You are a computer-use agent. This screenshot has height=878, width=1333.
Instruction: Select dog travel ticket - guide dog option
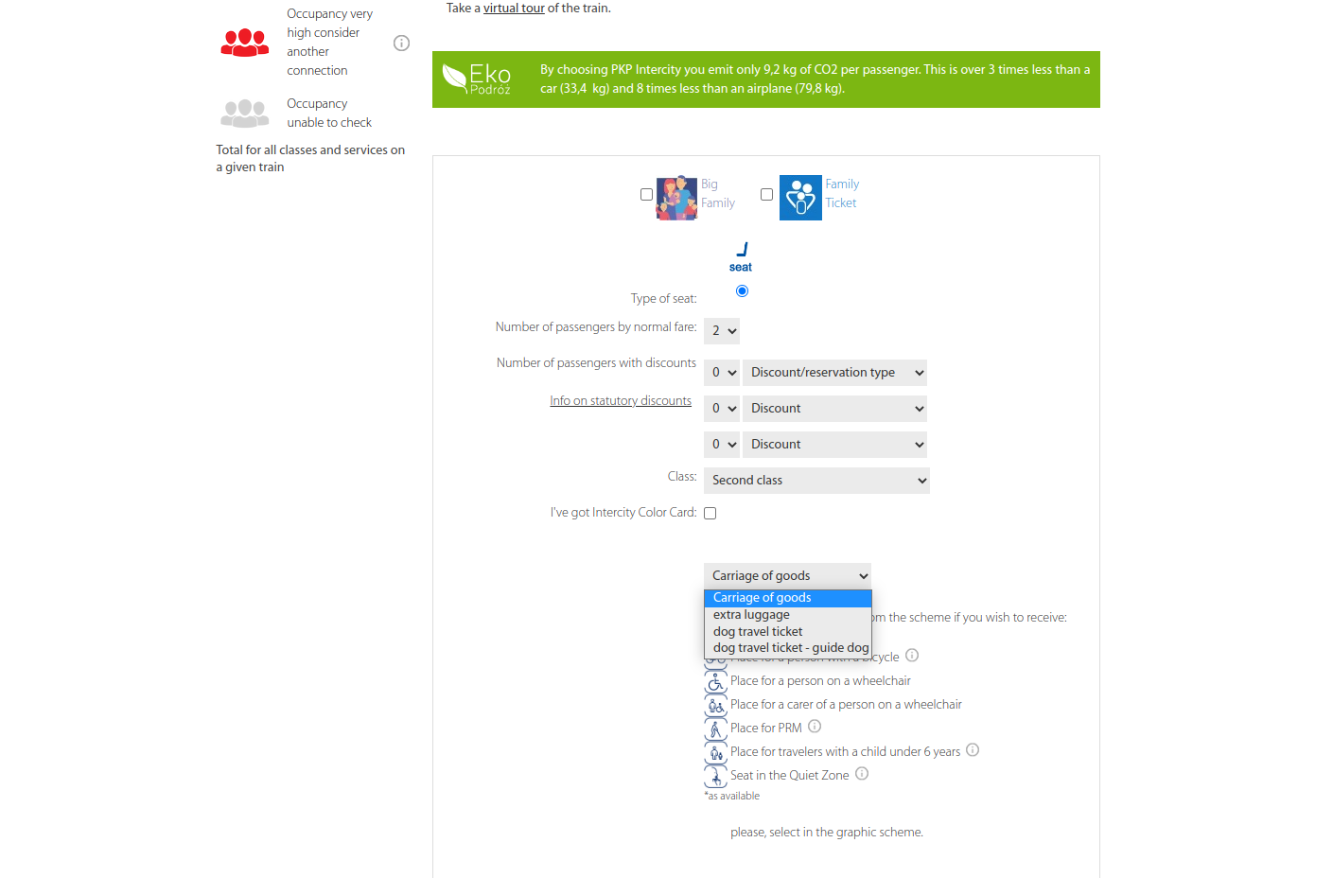(x=790, y=648)
